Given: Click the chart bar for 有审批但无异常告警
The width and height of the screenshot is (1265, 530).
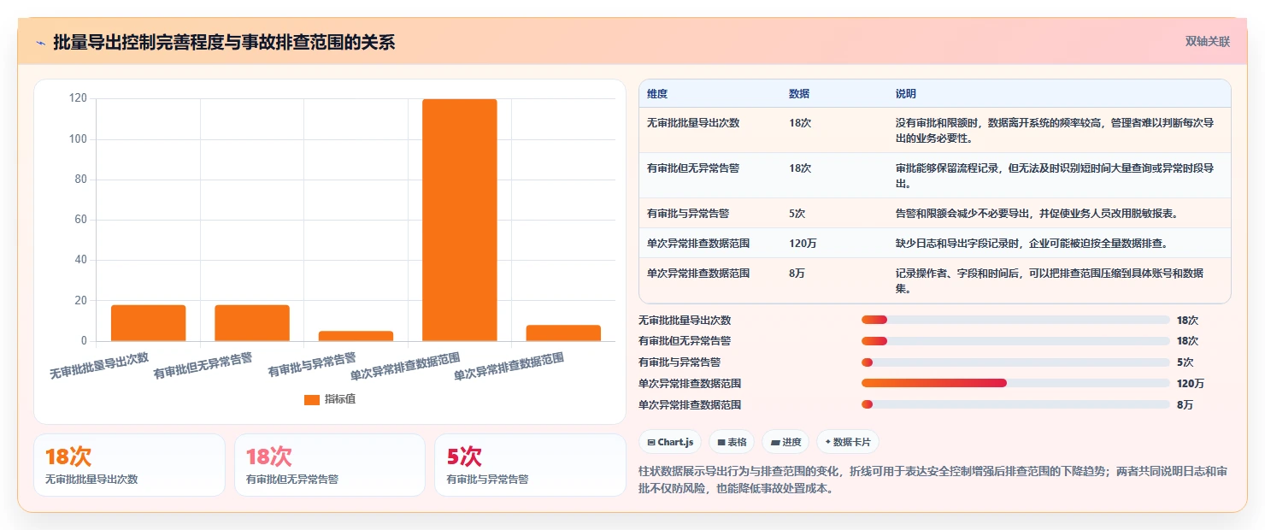Looking at the screenshot, I should click(x=252, y=323).
